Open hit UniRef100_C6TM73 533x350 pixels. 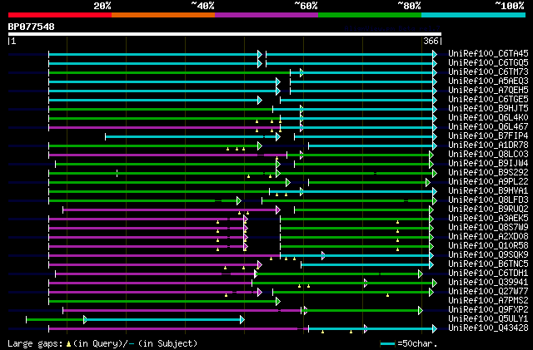pos(488,72)
